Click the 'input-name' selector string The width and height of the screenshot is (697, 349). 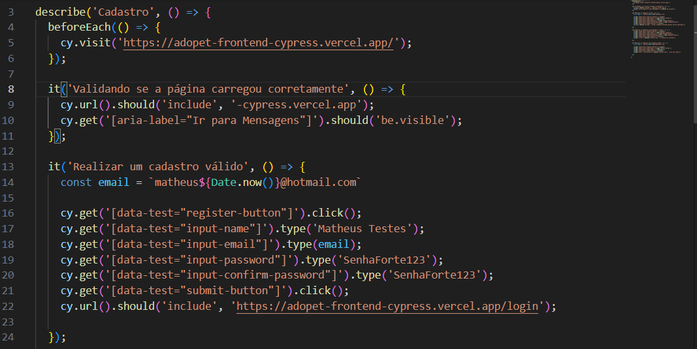186,229
